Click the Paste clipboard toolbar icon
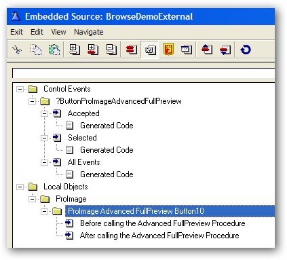 tap(54, 50)
